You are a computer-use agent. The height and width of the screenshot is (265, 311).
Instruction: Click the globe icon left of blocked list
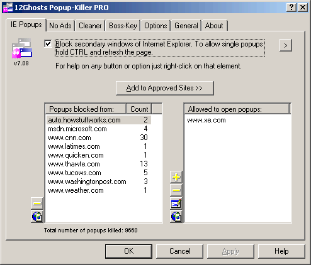coord(37,216)
